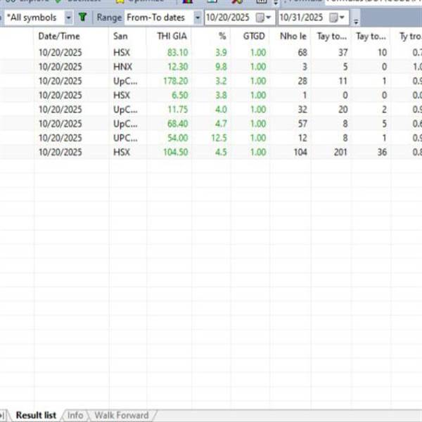Open calendar picker for 10/20/2025 start date
422x422 pixels.
pyautogui.click(x=263, y=18)
